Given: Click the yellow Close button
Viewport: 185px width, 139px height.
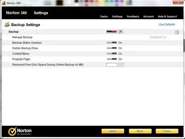Looking at the screenshot, I should click(x=167, y=131).
